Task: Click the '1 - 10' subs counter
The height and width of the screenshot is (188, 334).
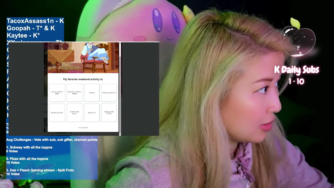Action: tap(296, 81)
